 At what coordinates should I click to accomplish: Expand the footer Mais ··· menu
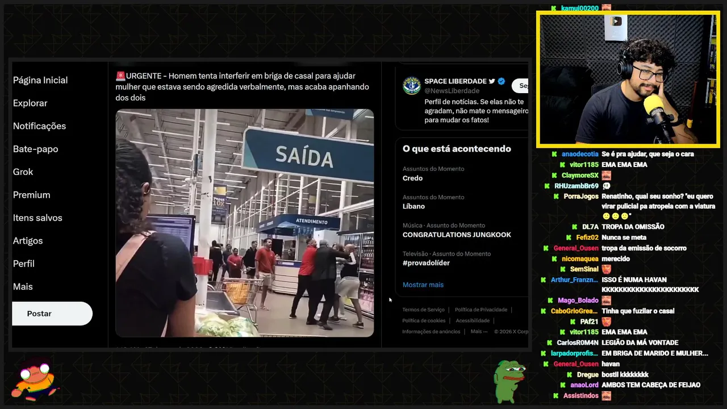pyautogui.click(x=479, y=331)
